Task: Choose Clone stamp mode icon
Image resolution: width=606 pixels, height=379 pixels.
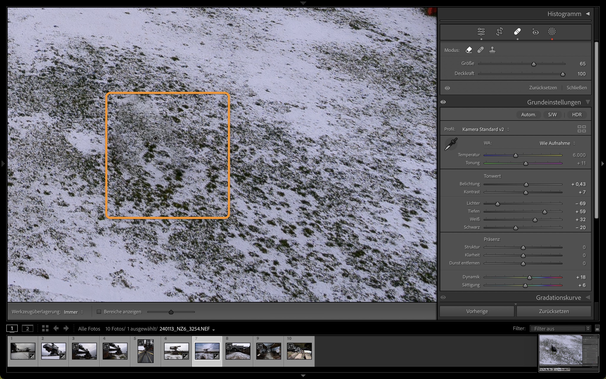Action: 492,50
